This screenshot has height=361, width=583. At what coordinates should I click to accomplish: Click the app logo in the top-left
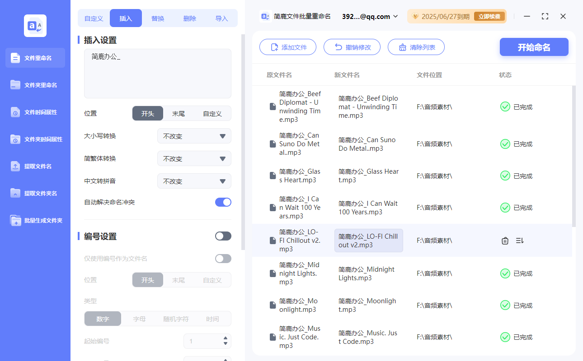[x=35, y=26]
